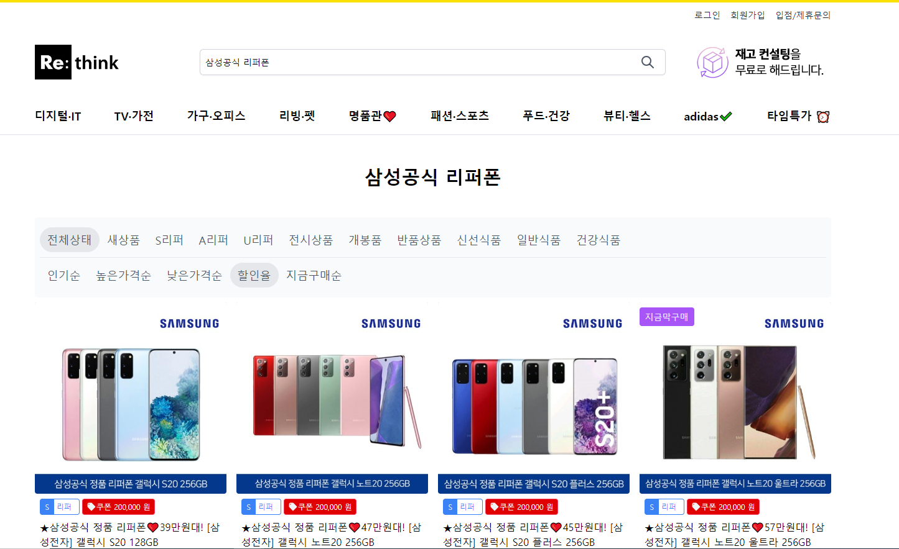This screenshot has width=899, height=549.
Task: Open the 뷰티·헬스 menu
Action: [627, 116]
